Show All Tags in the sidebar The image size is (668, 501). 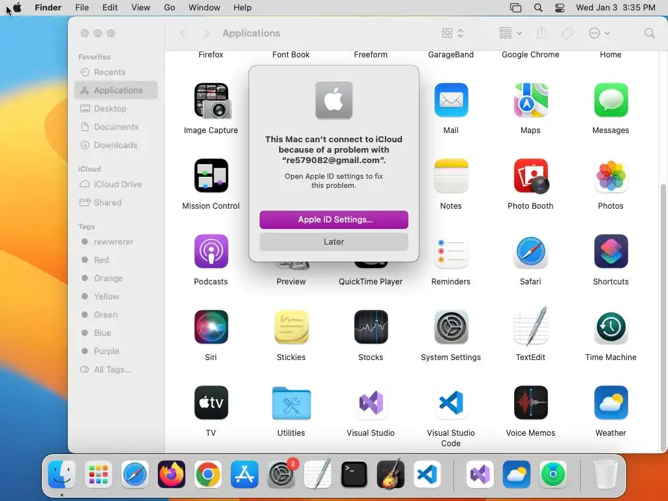pos(116,370)
